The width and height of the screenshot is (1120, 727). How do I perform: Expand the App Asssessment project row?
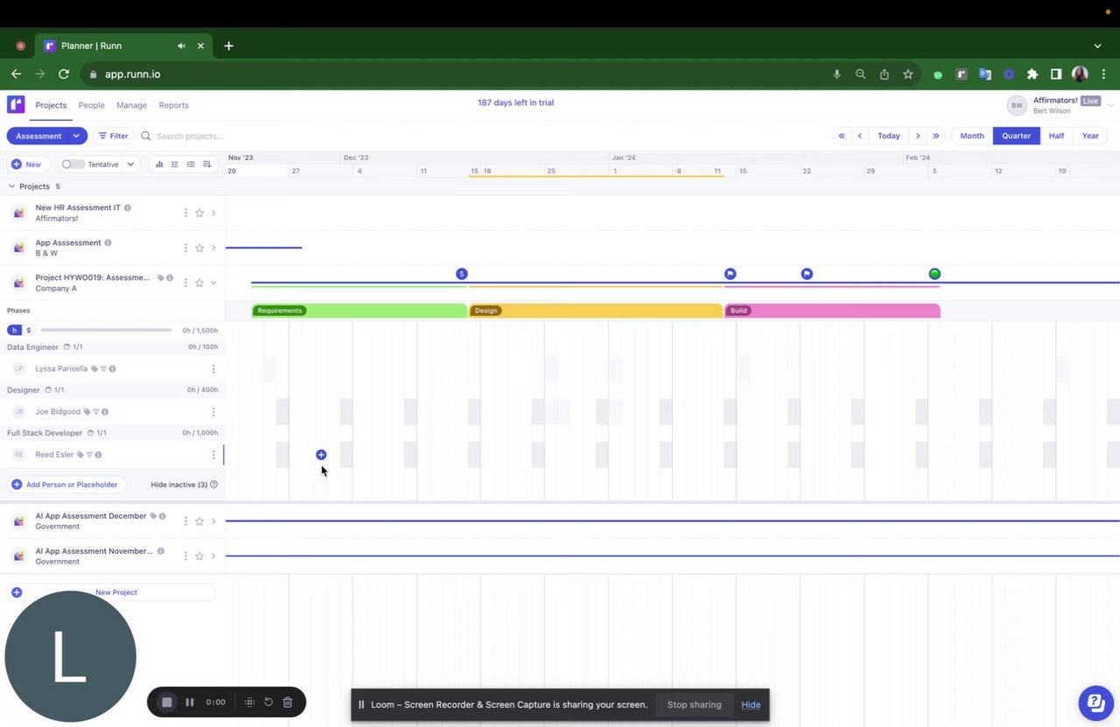click(213, 248)
